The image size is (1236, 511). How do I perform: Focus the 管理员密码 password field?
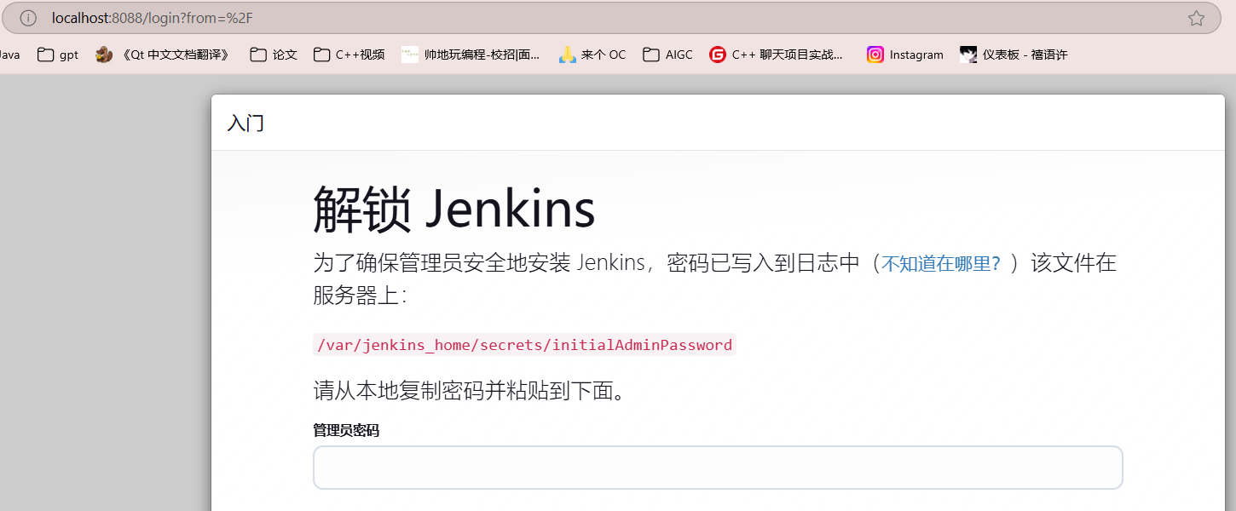[718, 468]
